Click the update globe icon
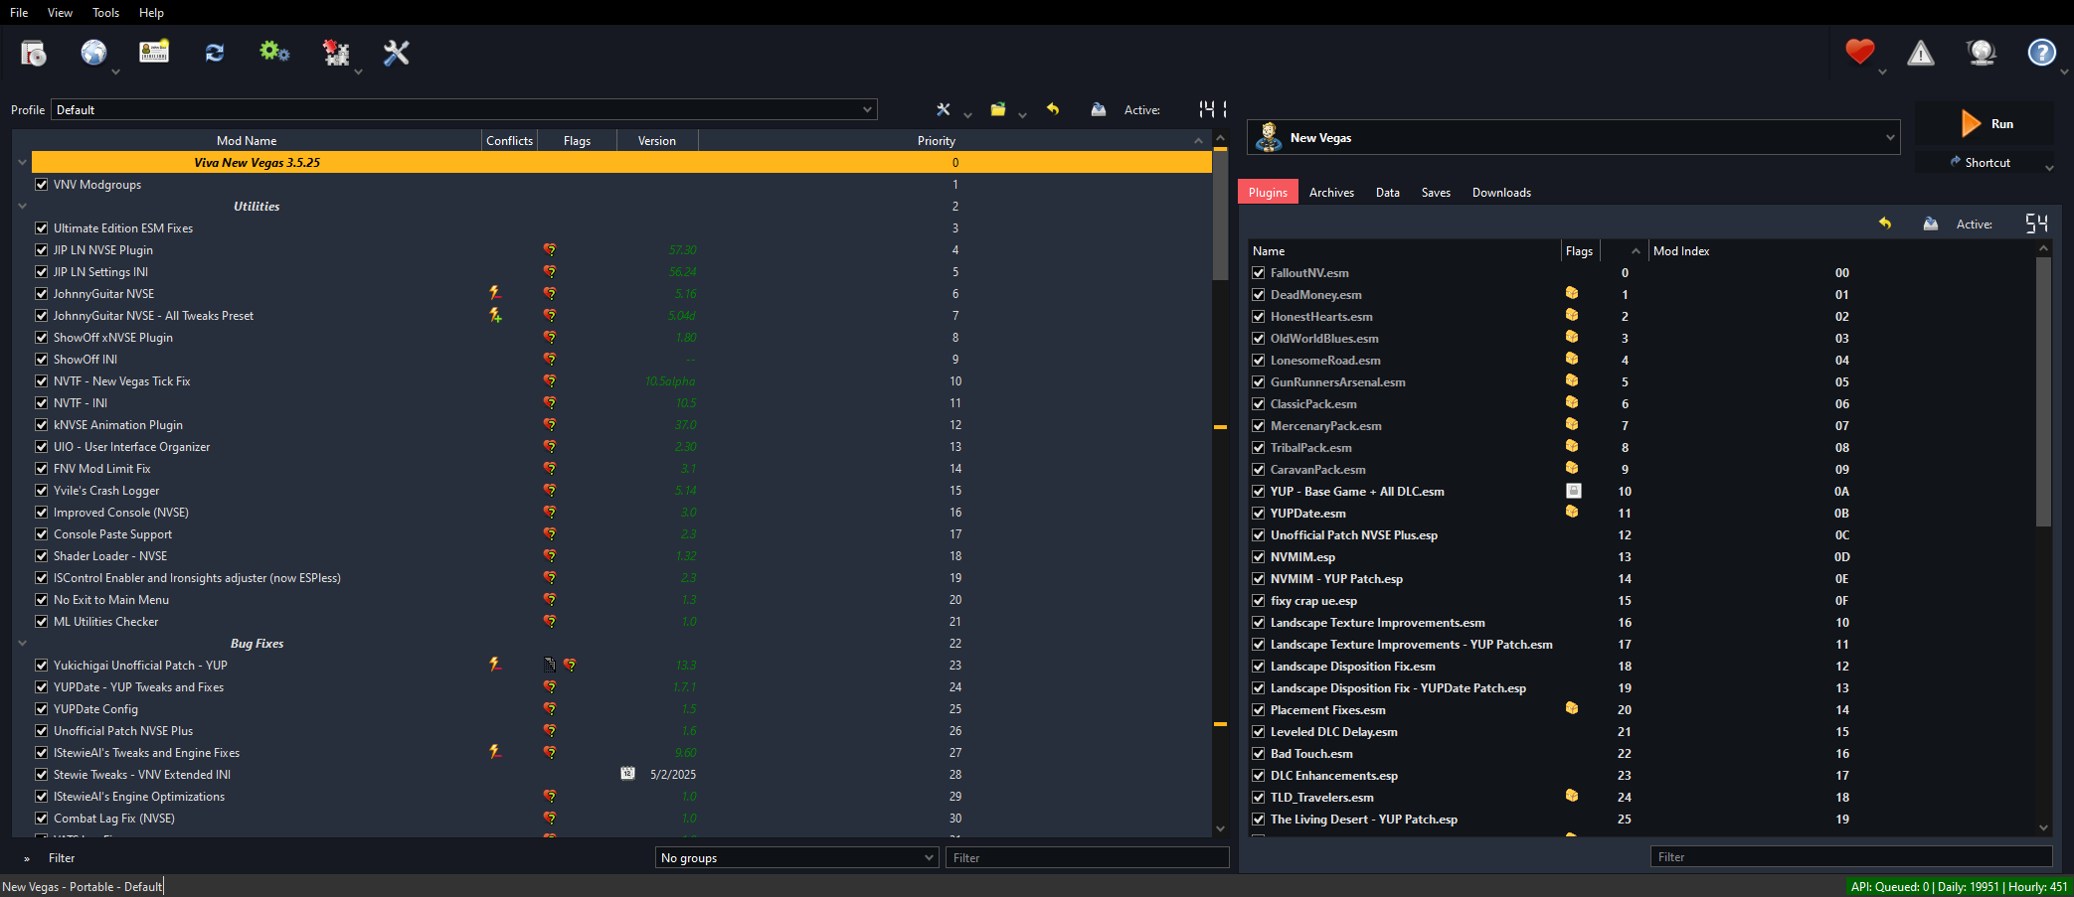Viewport: 2074px width, 897px height. 1982,53
